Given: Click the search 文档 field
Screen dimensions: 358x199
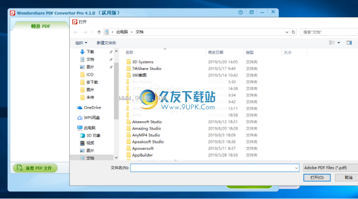Looking at the screenshot, I should [x=329, y=32].
